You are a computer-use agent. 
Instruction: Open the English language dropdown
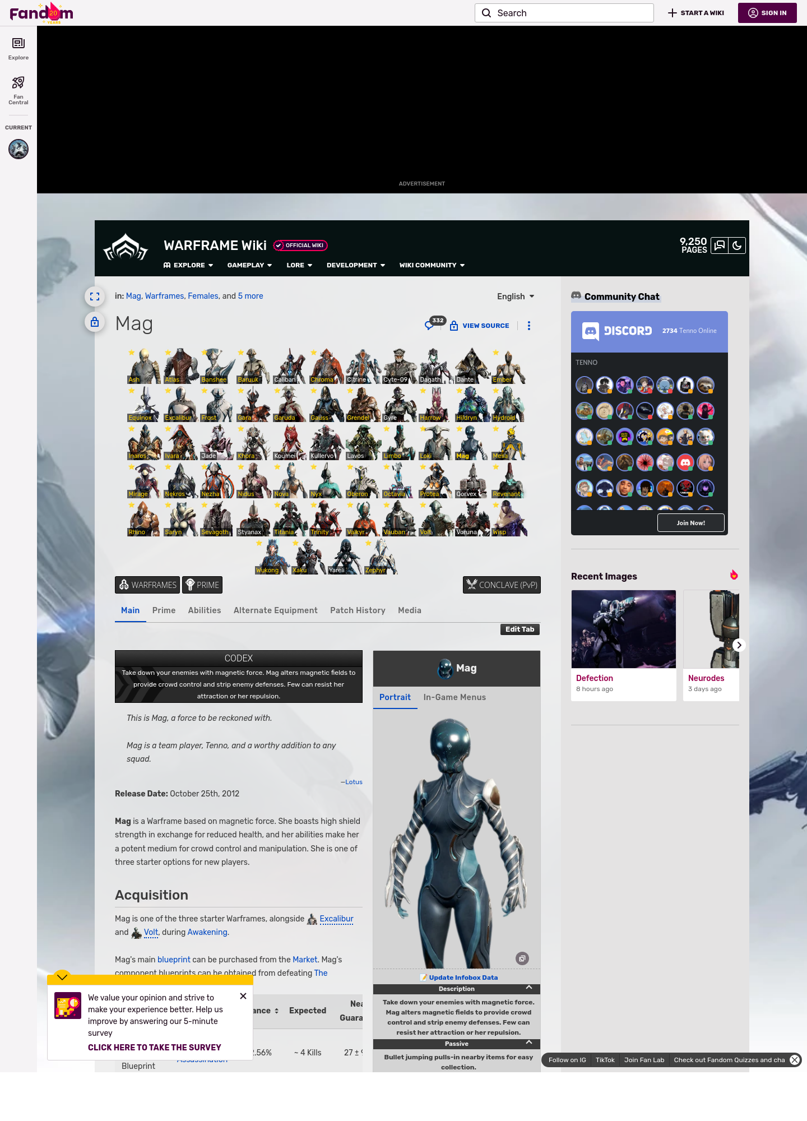click(516, 297)
